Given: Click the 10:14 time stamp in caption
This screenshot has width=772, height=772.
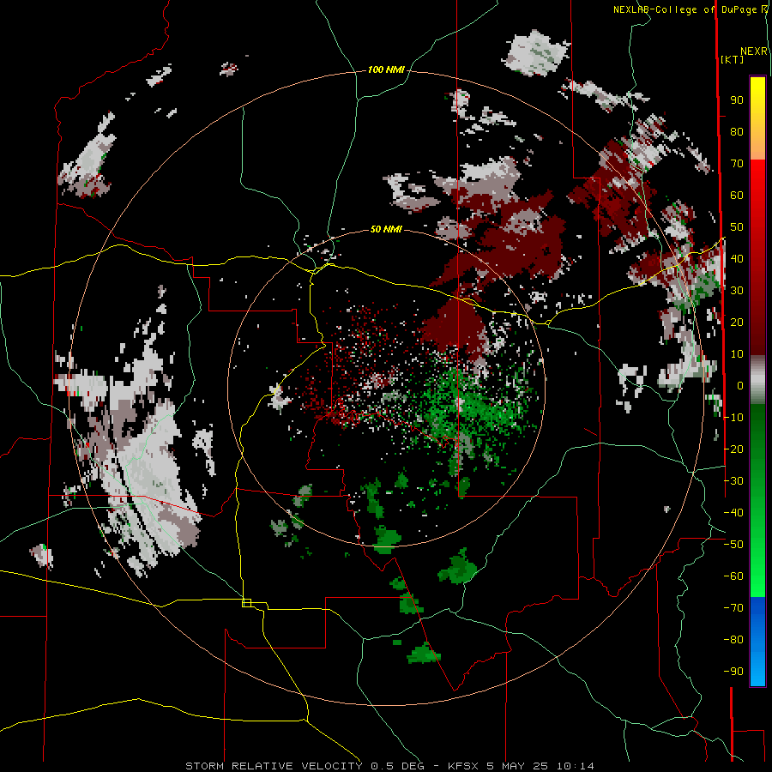Looking at the screenshot, I should 576,766.
